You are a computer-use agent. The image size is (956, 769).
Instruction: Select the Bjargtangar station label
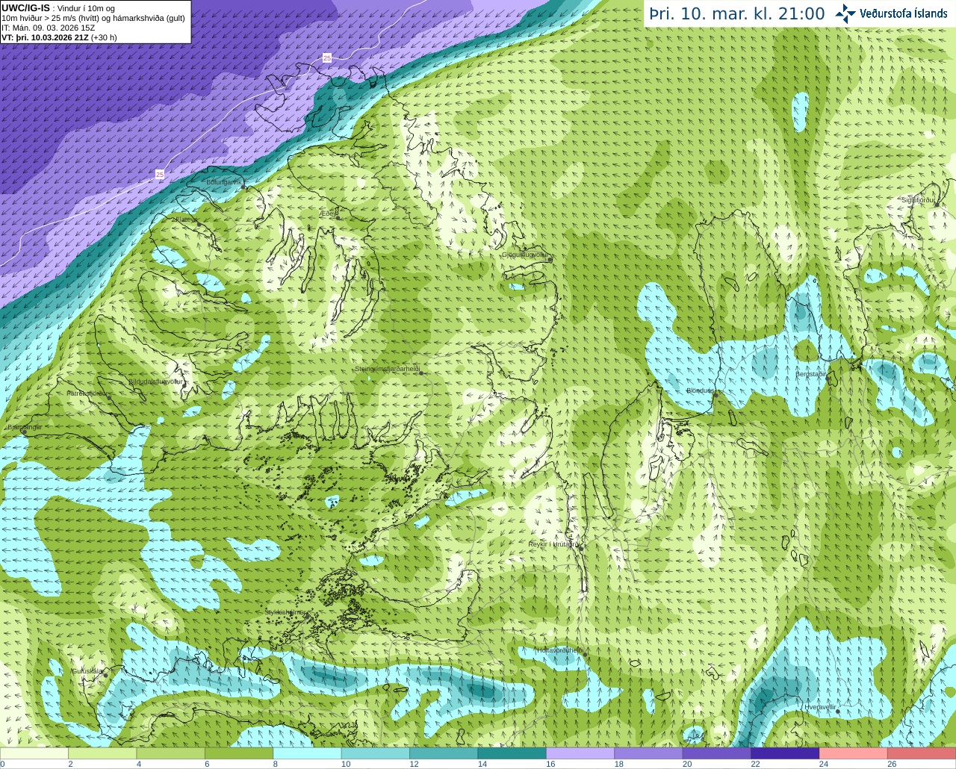click(x=25, y=427)
